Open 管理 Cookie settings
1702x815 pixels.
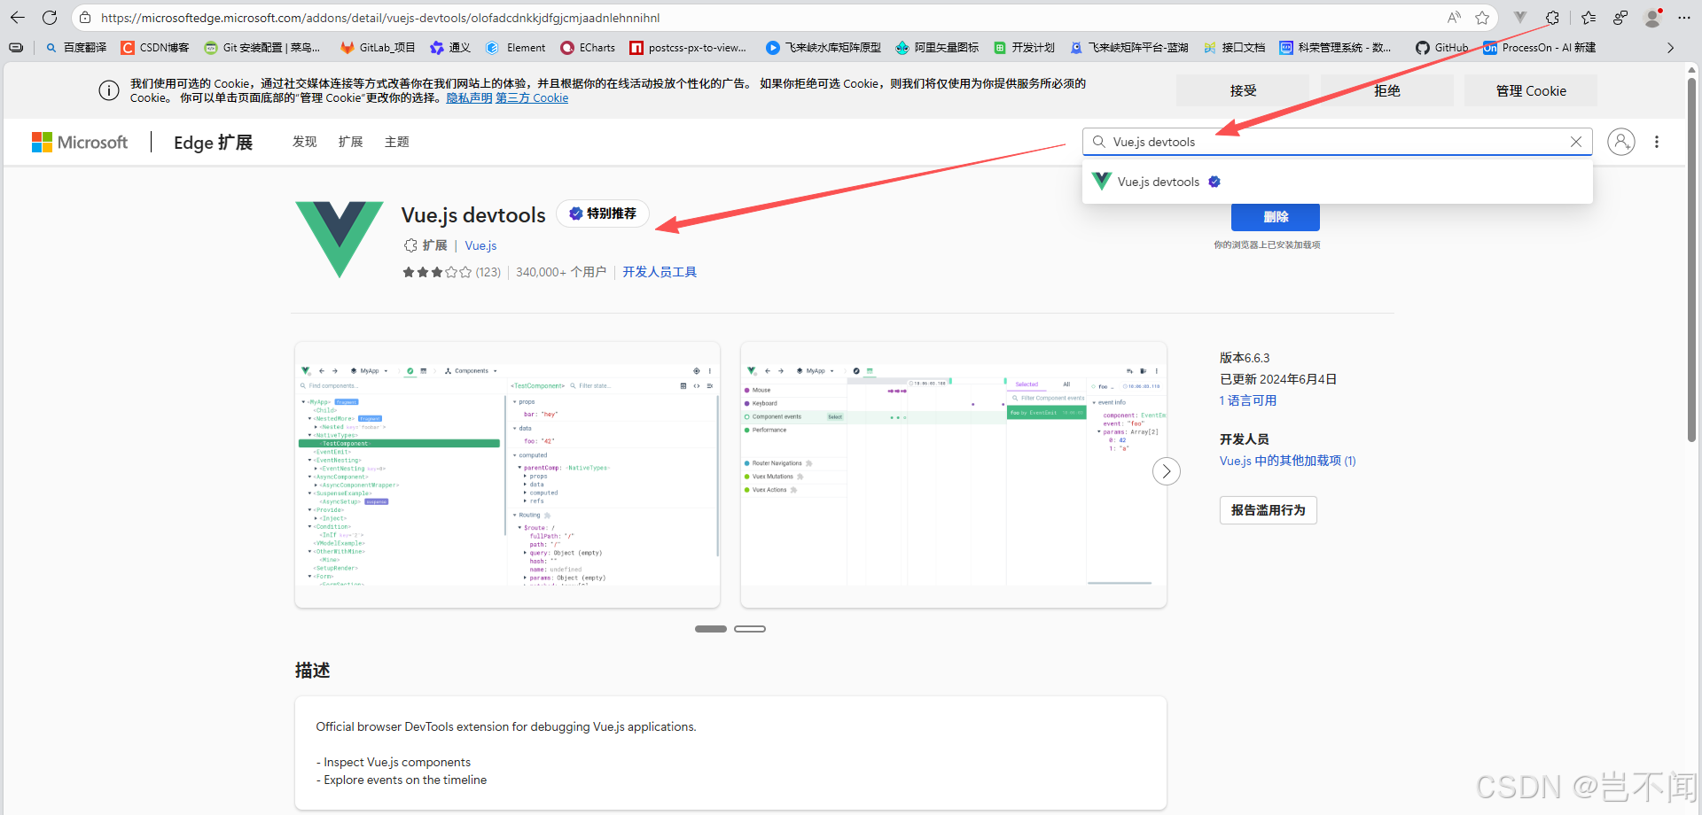pos(1531,90)
